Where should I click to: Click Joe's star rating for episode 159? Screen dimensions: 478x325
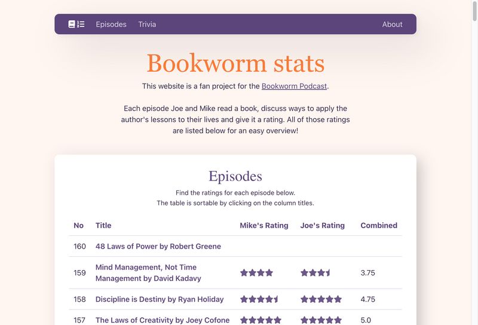(x=315, y=273)
